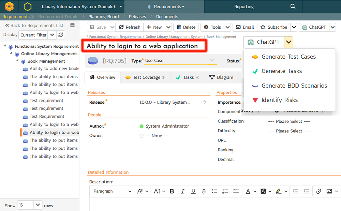Open the Paragraph style dropdown in the editor
Image resolution: width=341 pixels, height=211 pixels.
click(112, 191)
